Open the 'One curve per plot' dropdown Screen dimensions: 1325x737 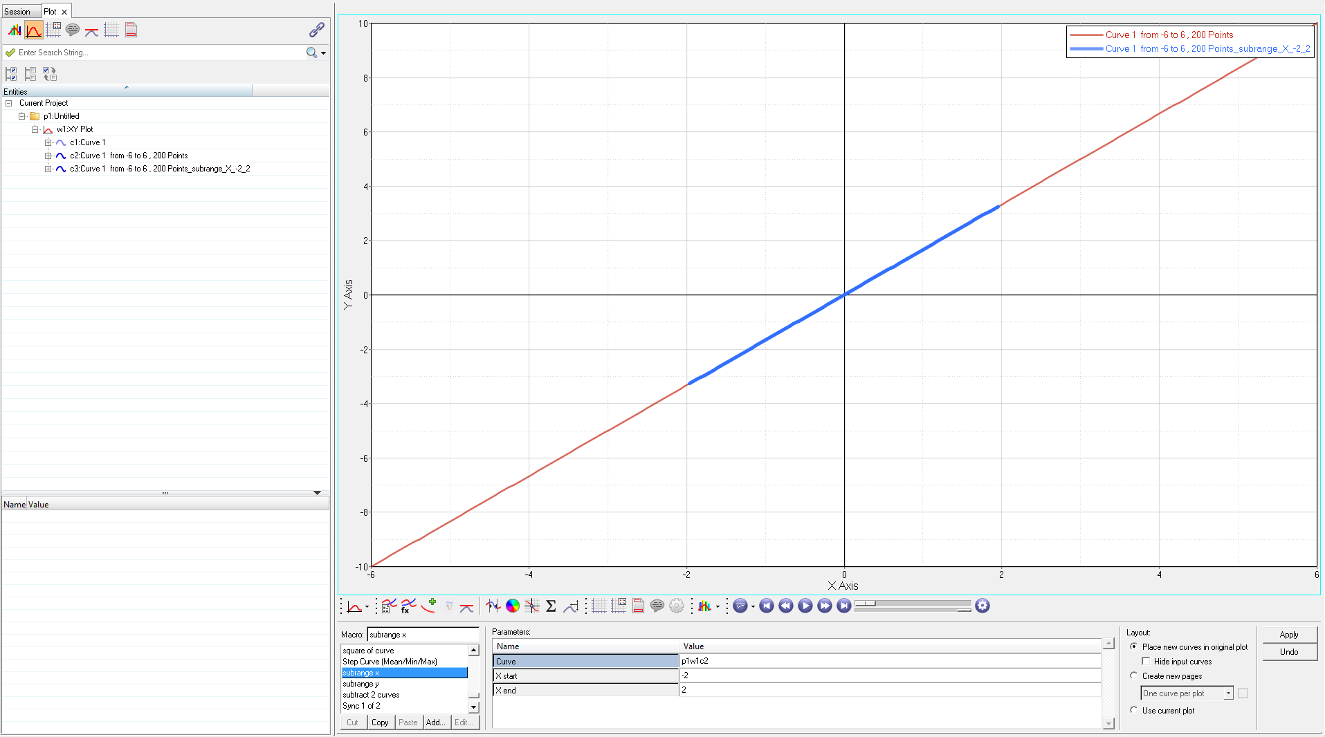tap(1228, 693)
